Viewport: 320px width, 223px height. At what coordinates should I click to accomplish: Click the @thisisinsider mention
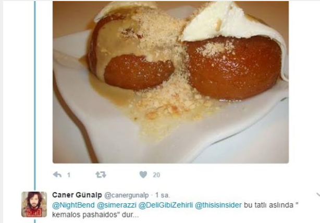[x=218, y=205]
